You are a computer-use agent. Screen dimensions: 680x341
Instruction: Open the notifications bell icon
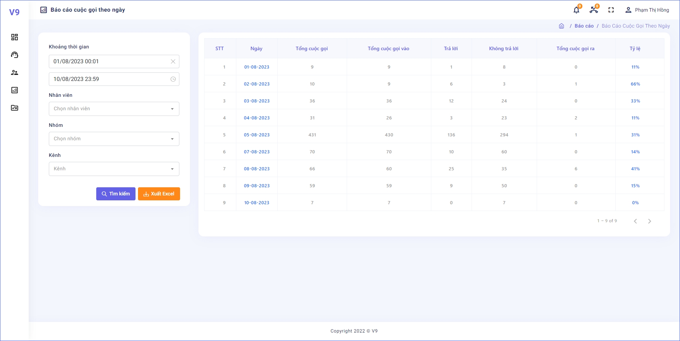576,10
